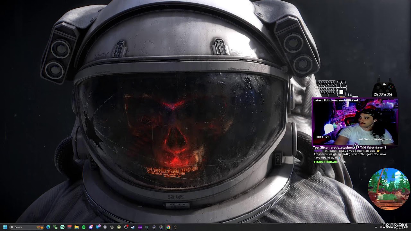Open File Explorer from the taskbar
Image resolution: width=411 pixels, height=231 pixels.
tap(76, 227)
